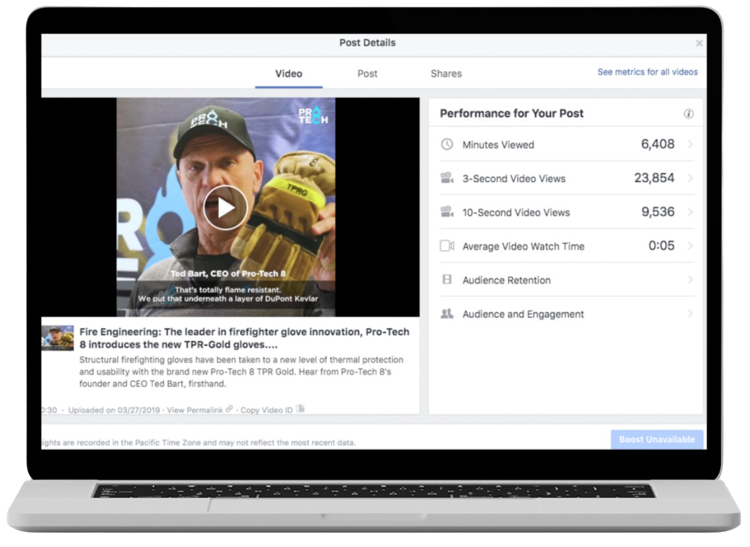
Task: Open the Post tab
Action: (367, 74)
